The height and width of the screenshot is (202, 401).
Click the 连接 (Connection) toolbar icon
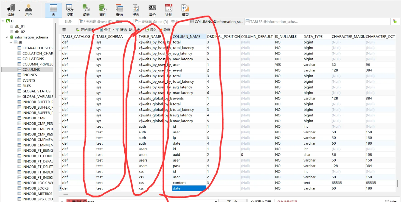pyautogui.click(x=11, y=10)
